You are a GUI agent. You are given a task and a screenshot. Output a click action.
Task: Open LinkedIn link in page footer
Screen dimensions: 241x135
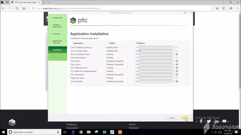tap(217, 121)
